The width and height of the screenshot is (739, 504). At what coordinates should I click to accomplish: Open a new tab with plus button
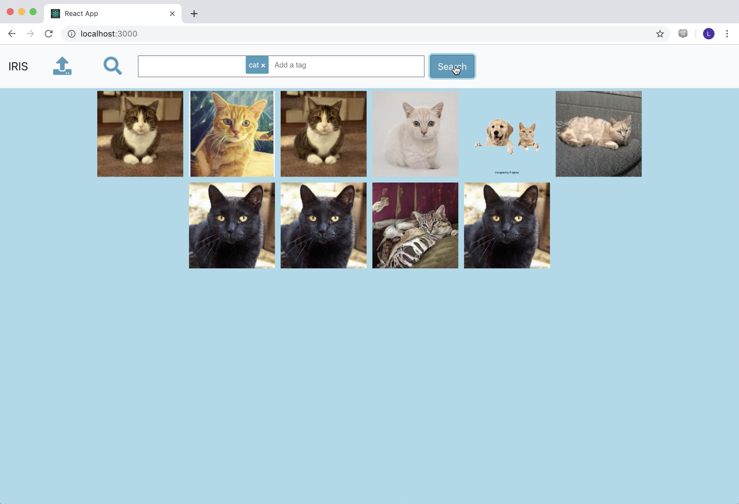point(194,14)
